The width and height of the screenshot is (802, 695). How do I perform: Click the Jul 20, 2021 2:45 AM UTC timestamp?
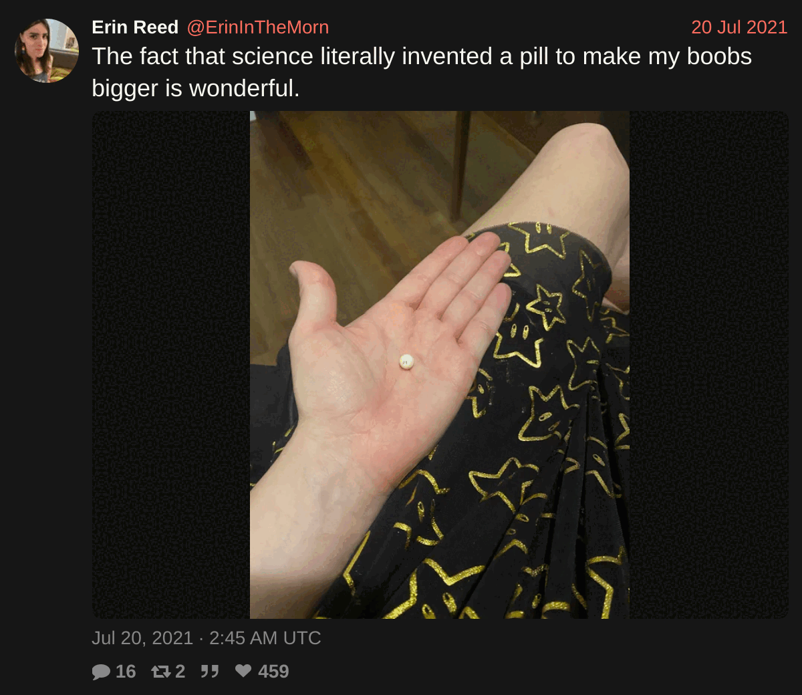tap(207, 638)
